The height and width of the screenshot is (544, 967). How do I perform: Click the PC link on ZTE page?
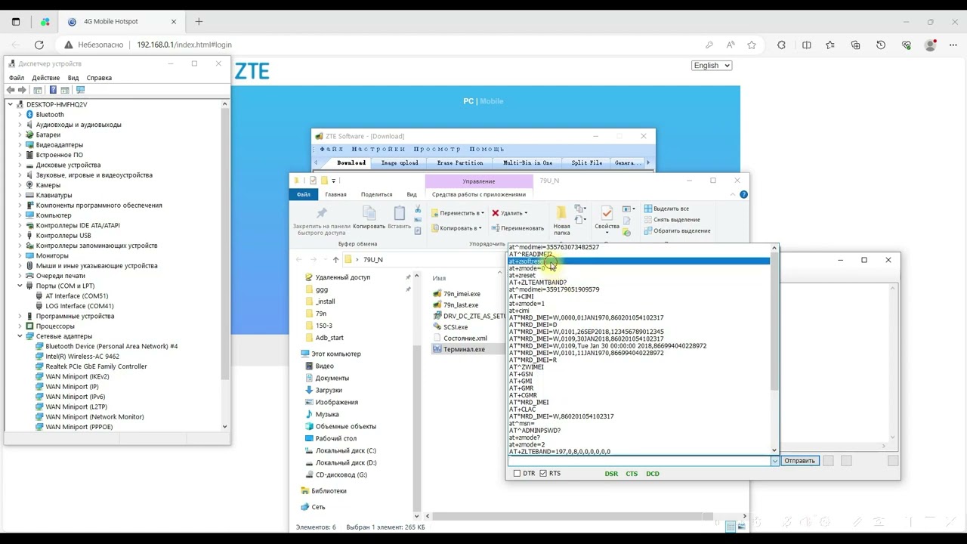pos(468,101)
